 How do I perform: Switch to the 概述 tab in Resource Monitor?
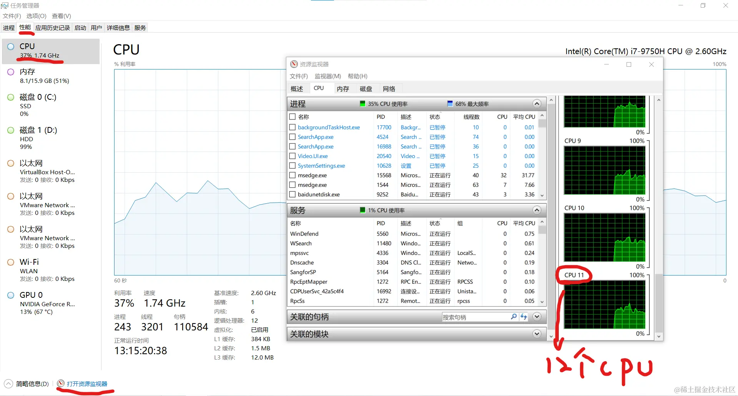tap(297, 89)
